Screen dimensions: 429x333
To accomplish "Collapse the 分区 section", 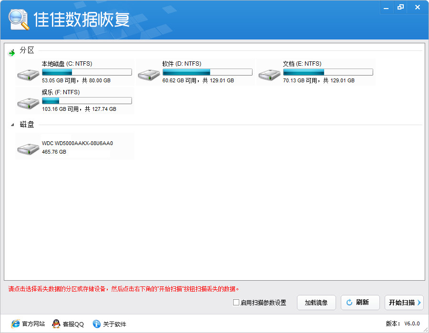I will (x=11, y=52).
